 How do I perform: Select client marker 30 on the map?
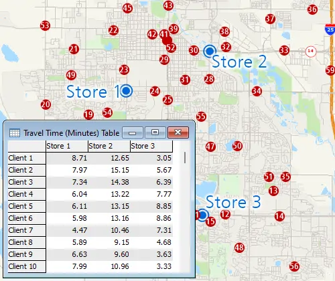tap(194, 50)
